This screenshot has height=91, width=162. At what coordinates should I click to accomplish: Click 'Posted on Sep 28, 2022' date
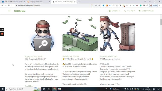(x=109, y=56)
